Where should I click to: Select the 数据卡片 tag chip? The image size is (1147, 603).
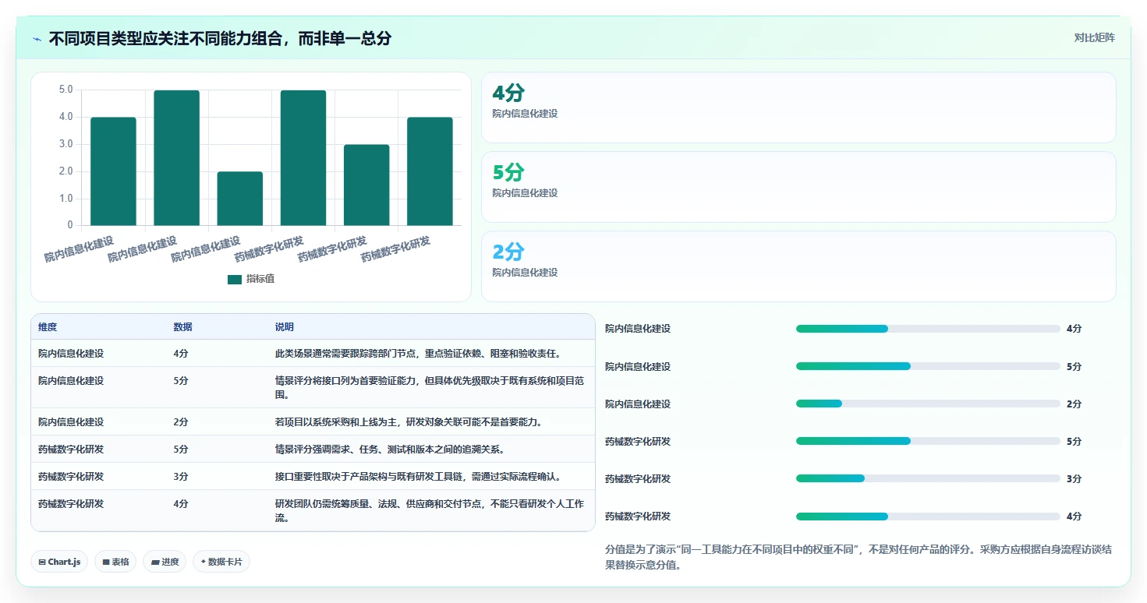(221, 562)
